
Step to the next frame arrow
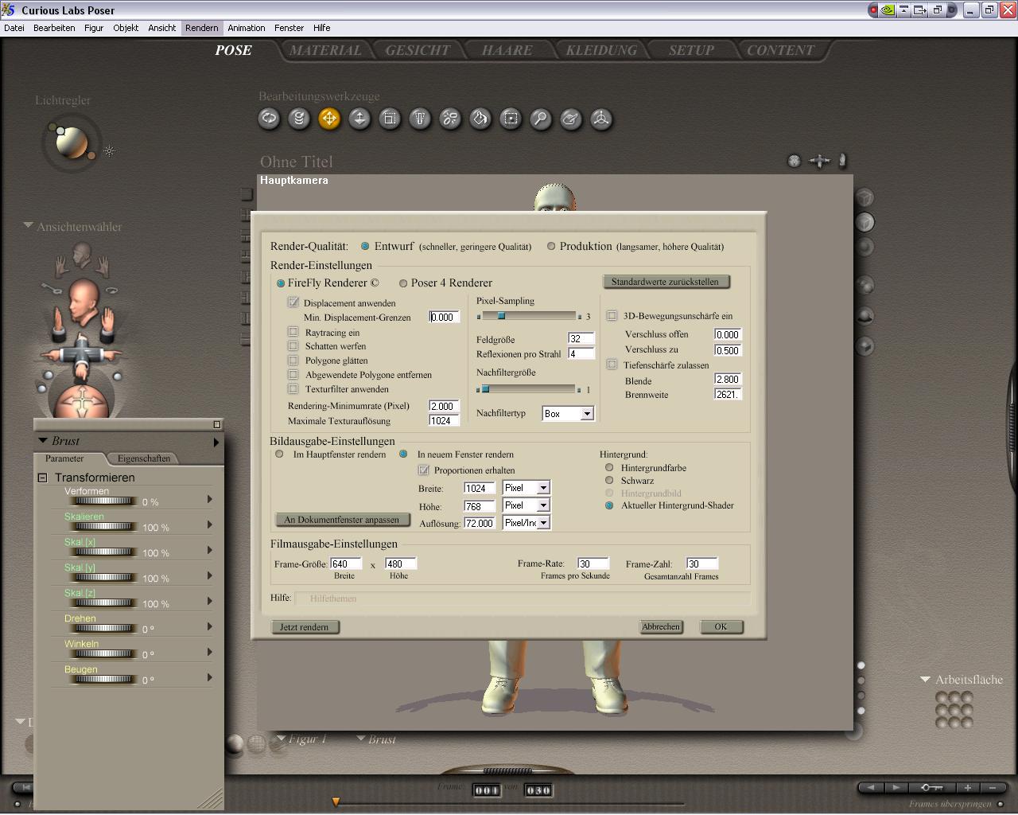896,787
